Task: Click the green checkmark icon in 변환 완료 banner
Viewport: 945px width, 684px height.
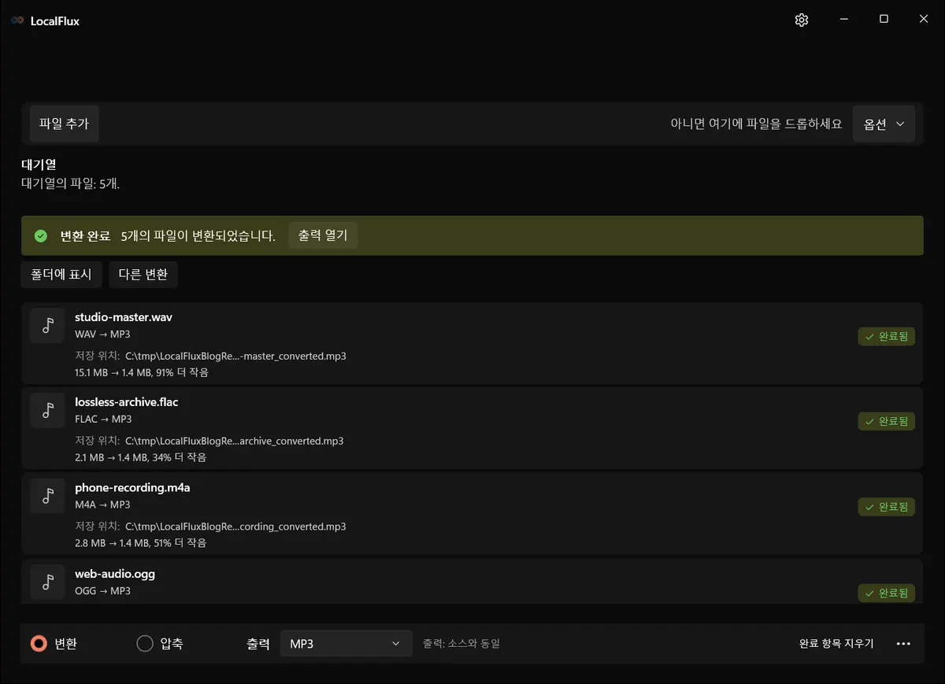Action: point(41,236)
